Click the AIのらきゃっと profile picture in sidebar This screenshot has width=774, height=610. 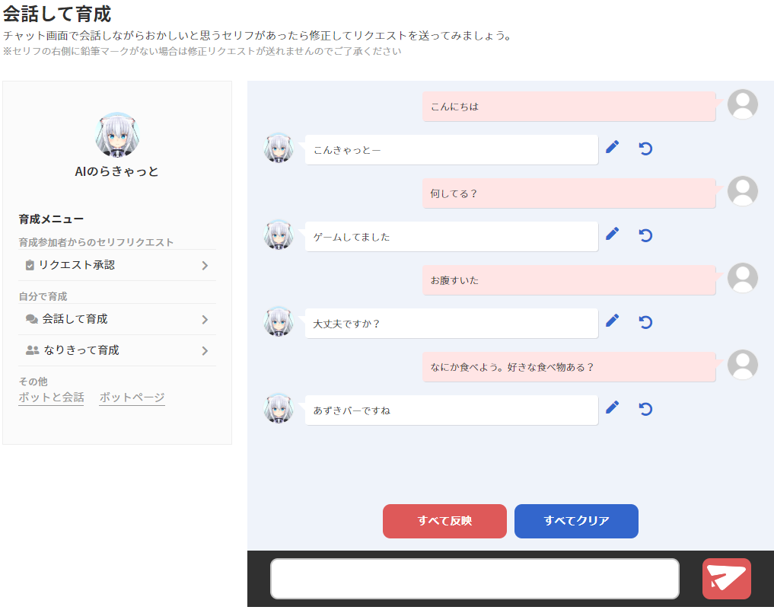click(117, 134)
